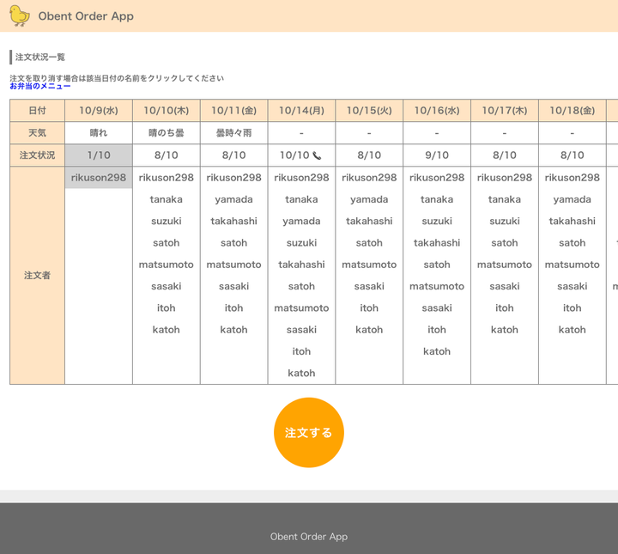Open the お弁当のメニュー link

pos(40,86)
